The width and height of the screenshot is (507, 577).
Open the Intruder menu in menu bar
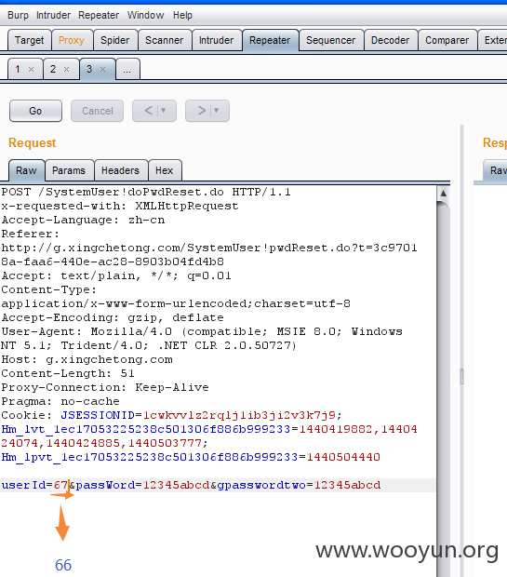click(x=53, y=16)
